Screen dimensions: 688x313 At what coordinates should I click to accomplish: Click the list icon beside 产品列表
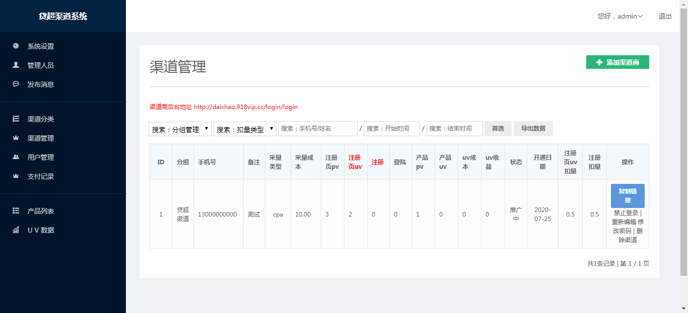[x=16, y=211]
